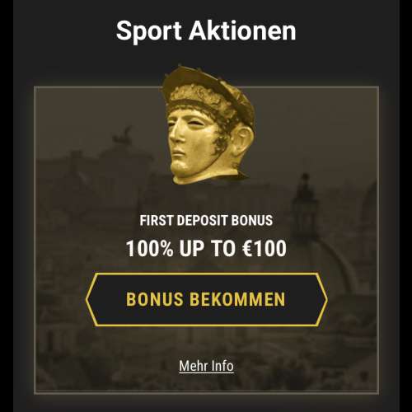Click the word BONUS inside hexagonal button
The height and width of the screenshot is (412, 412).
155,299
